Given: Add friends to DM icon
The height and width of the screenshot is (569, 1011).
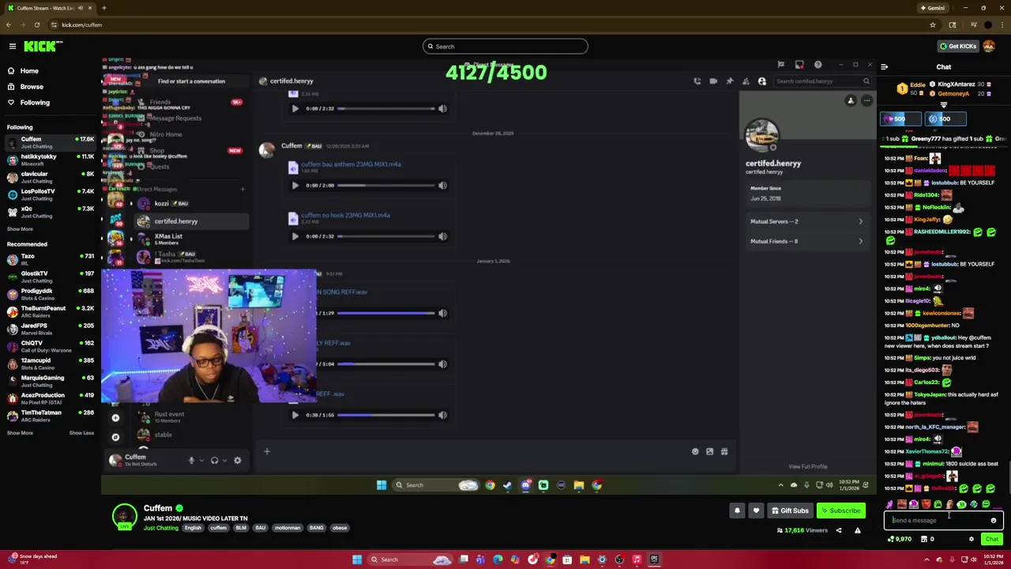Looking at the screenshot, I should click(x=746, y=81).
